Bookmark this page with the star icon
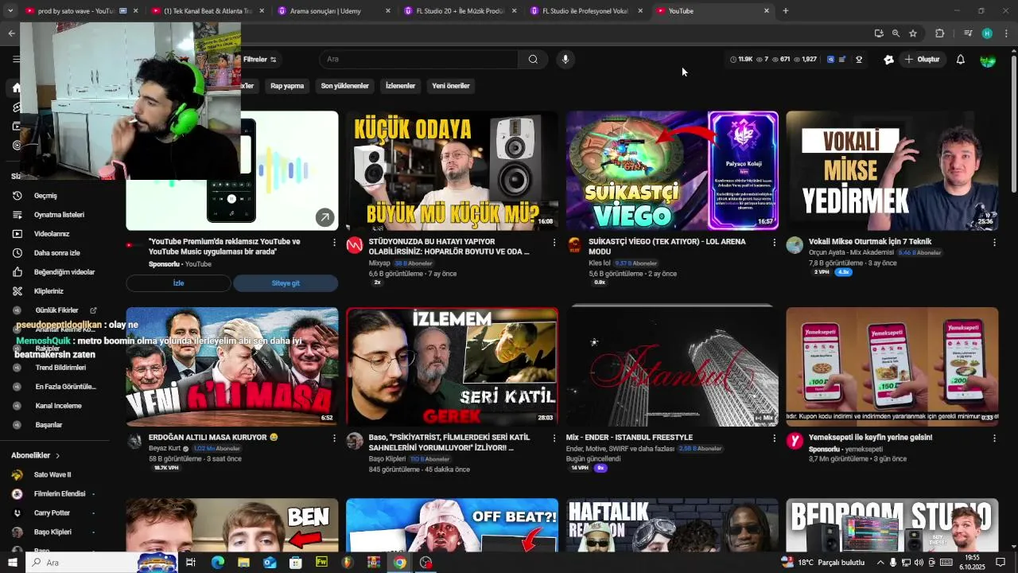 913,33
